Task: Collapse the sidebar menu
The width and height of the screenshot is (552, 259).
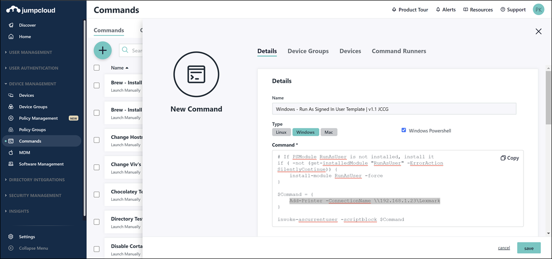Action: tap(33, 248)
